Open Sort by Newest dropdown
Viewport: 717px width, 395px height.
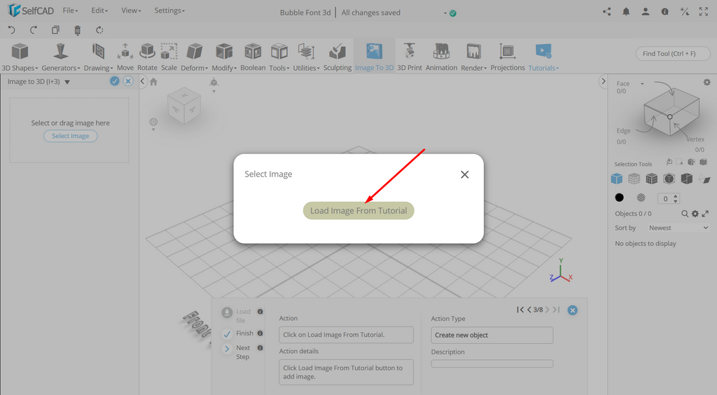[x=678, y=228]
